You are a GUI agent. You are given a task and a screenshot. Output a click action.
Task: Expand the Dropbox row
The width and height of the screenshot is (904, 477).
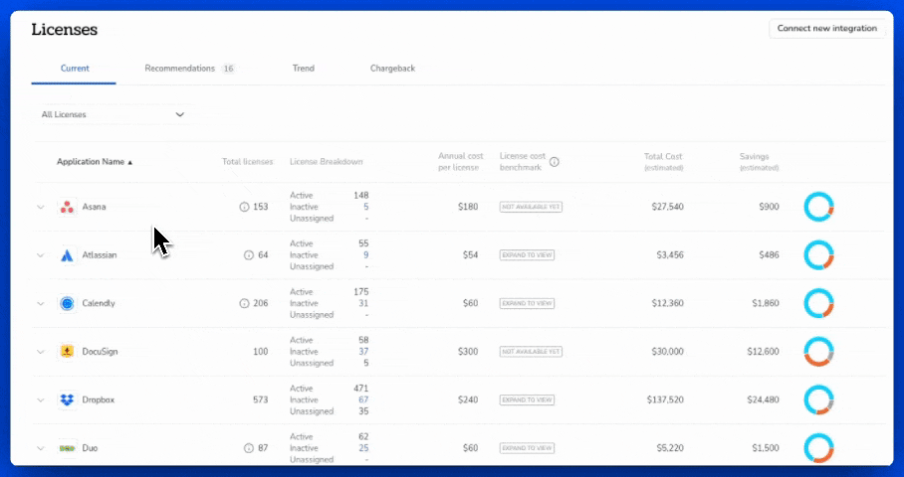point(41,399)
